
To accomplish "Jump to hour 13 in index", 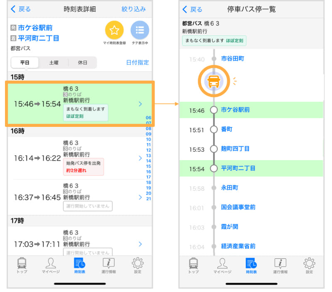I will coord(149,156).
